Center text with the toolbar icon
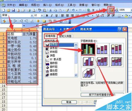 pyautogui.click(x=67, y=16)
